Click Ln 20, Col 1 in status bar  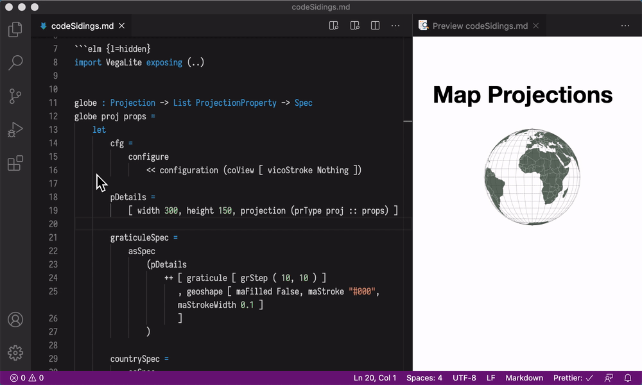[x=375, y=378]
